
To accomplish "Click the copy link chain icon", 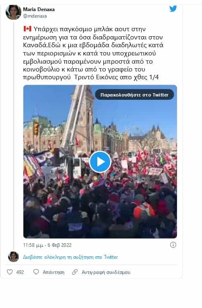I will click(x=75, y=272).
